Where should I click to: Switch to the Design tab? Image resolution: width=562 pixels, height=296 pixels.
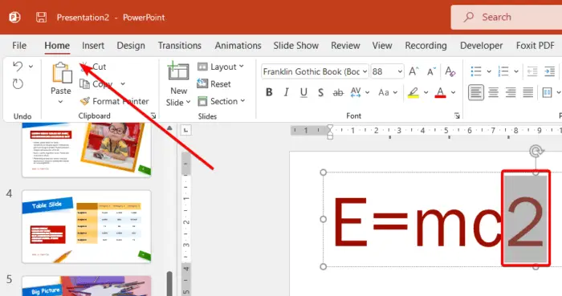pos(131,46)
